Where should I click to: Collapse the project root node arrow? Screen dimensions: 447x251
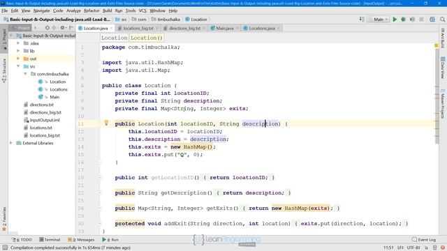pyautogui.click(x=11, y=36)
